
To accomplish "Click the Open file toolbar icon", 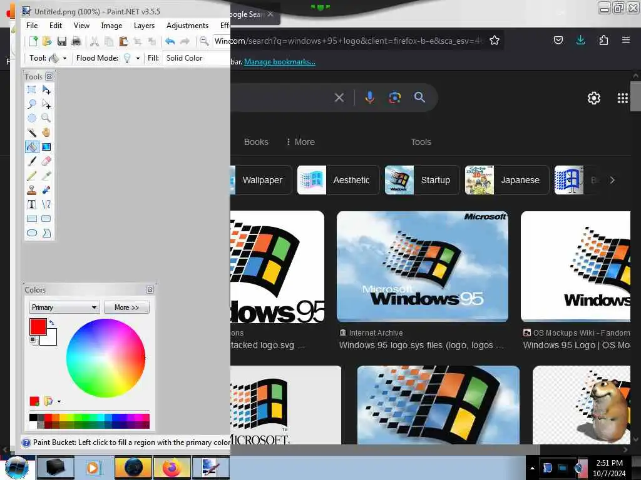I will point(47,41).
